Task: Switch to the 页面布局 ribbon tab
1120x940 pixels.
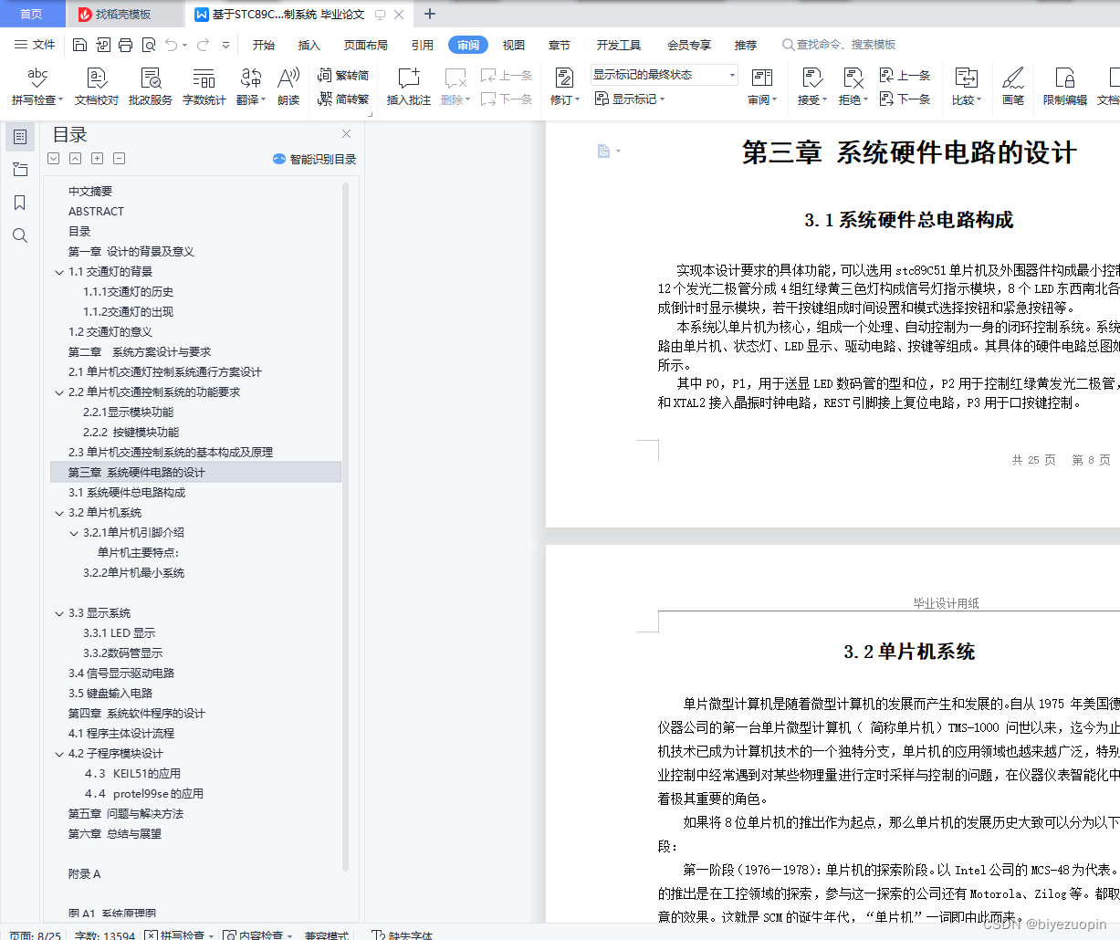Action: click(366, 45)
